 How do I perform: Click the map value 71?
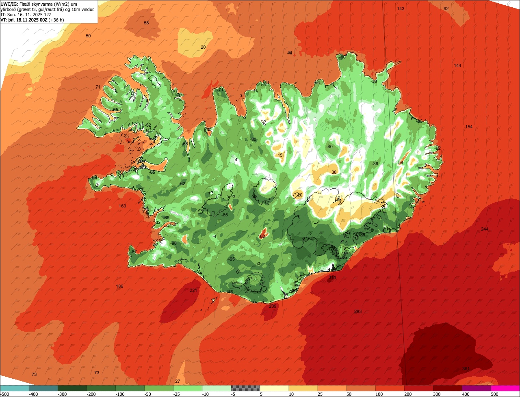[97, 87]
